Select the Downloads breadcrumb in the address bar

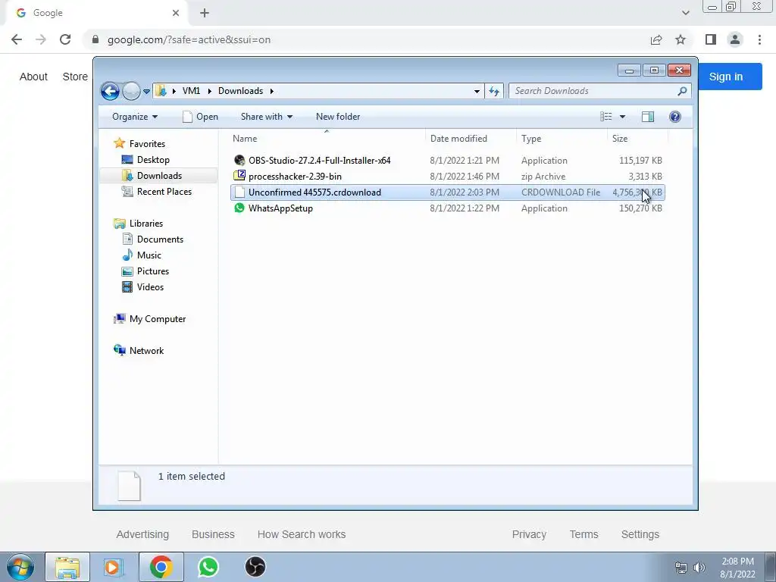click(240, 91)
